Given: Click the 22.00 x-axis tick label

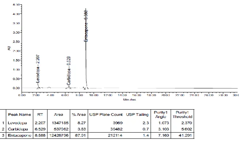Looking at the screenshot, I should click(180, 95).
